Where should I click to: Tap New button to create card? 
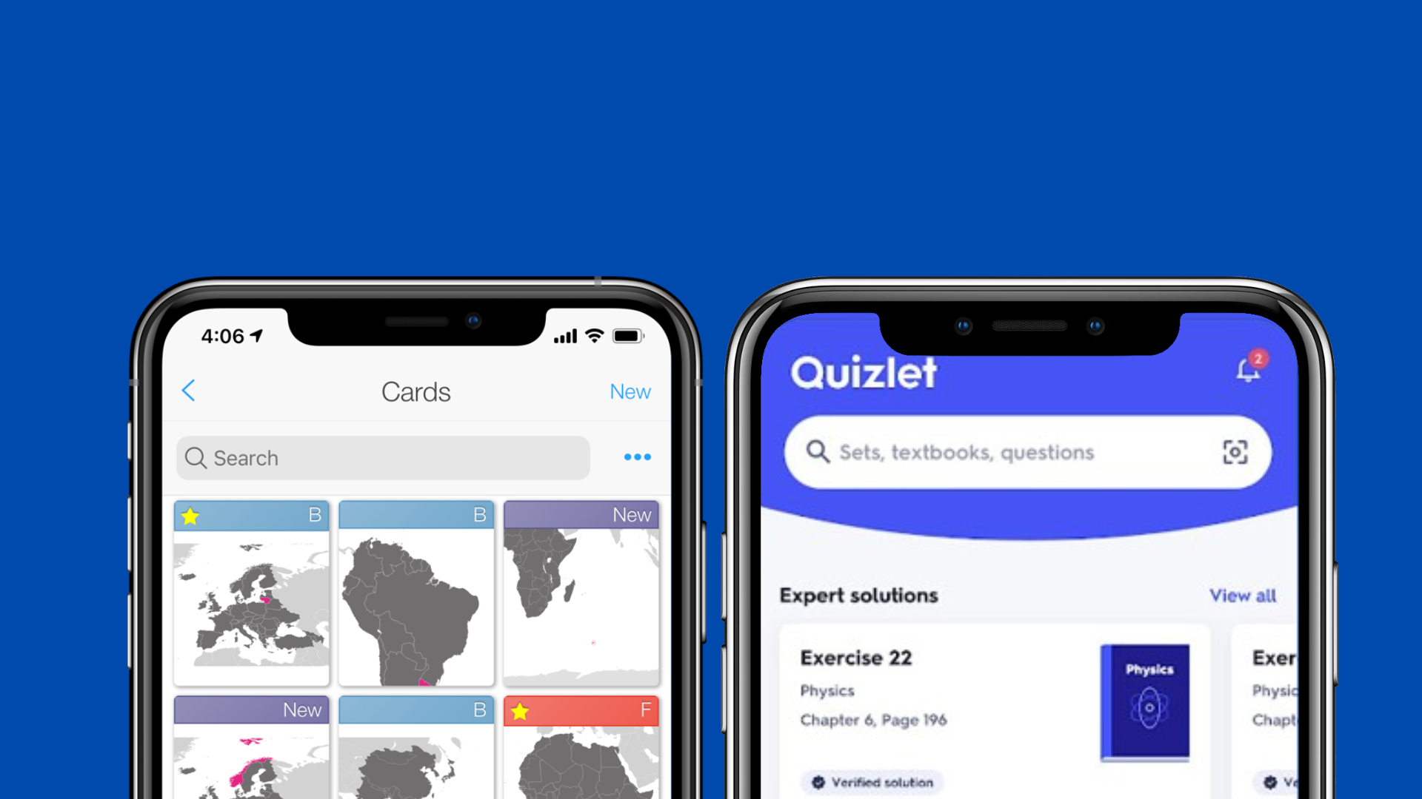[630, 390]
